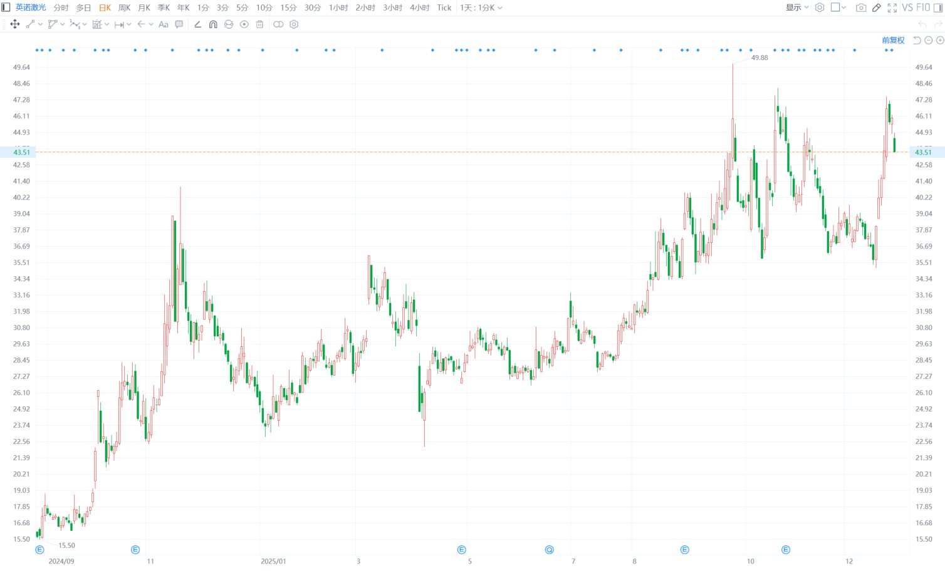This screenshot has height=571, width=945.
Task: Reset the chart zoom view
Action: tap(917, 40)
